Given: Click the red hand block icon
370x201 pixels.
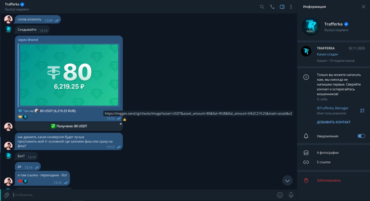Looking at the screenshot, I should click(306, 180).
